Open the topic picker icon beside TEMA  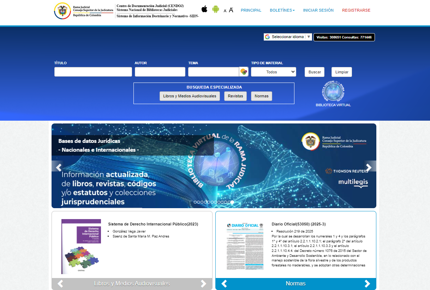[244, 72]
